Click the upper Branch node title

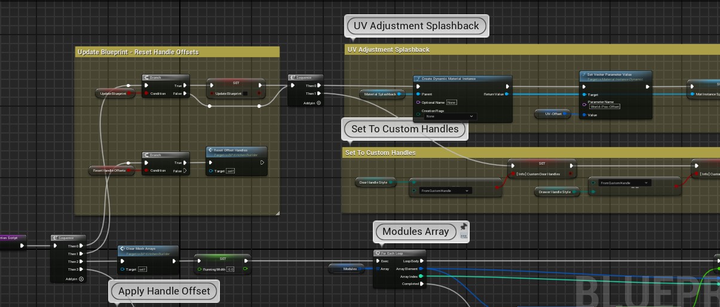[x=155, y=77]
